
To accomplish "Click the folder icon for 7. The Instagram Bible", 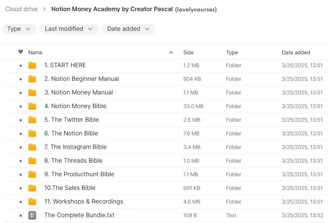I will (x=32, y=147).
